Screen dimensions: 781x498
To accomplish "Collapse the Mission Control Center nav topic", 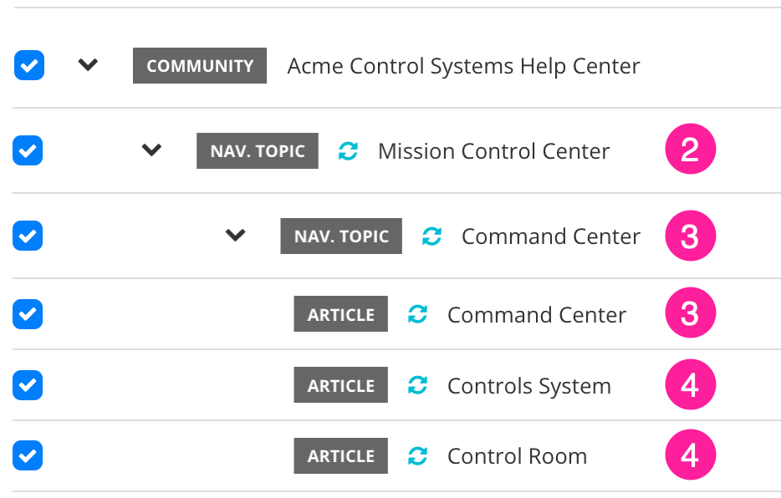I will tap(151, 150).
